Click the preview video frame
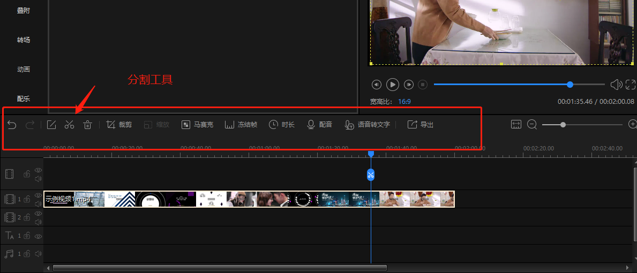The height and width of the screenshot is (273, 637). click(x=501, y=32)
